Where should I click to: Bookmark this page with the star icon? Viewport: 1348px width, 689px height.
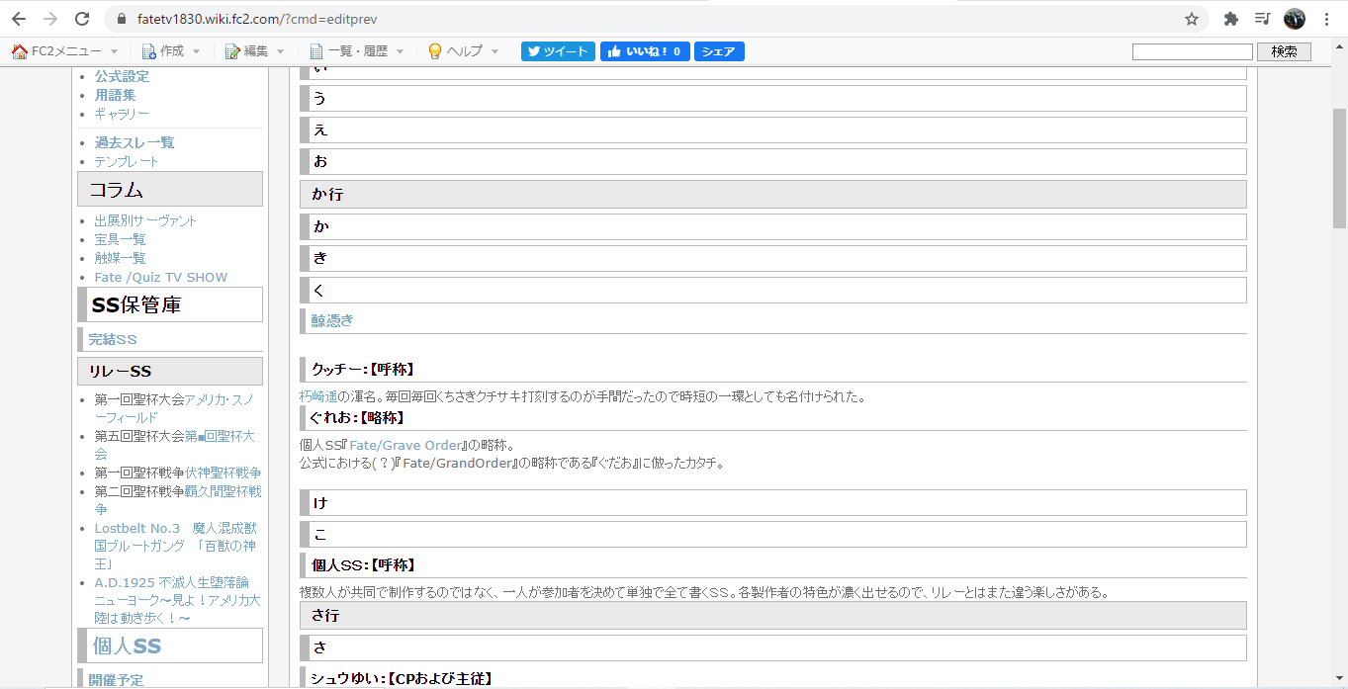(1192, 19)
